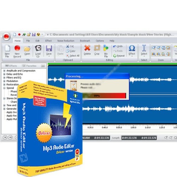This screenshot has height=177, width=177.
Task: Select the Favorites tab in the side panel
Action: 29,66
